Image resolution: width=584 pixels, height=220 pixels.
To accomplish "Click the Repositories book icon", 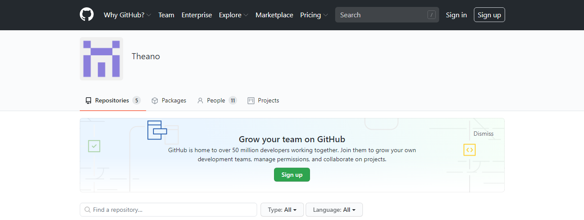I will [x=88, y=101].
